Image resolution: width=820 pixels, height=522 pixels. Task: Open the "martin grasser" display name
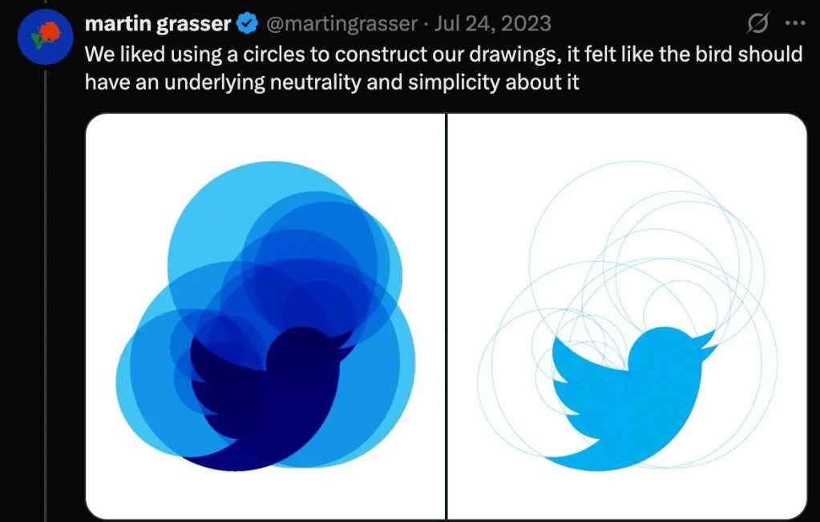point(157,25)
